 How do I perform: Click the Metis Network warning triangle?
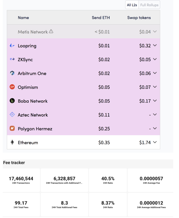(x=51, y=31)
